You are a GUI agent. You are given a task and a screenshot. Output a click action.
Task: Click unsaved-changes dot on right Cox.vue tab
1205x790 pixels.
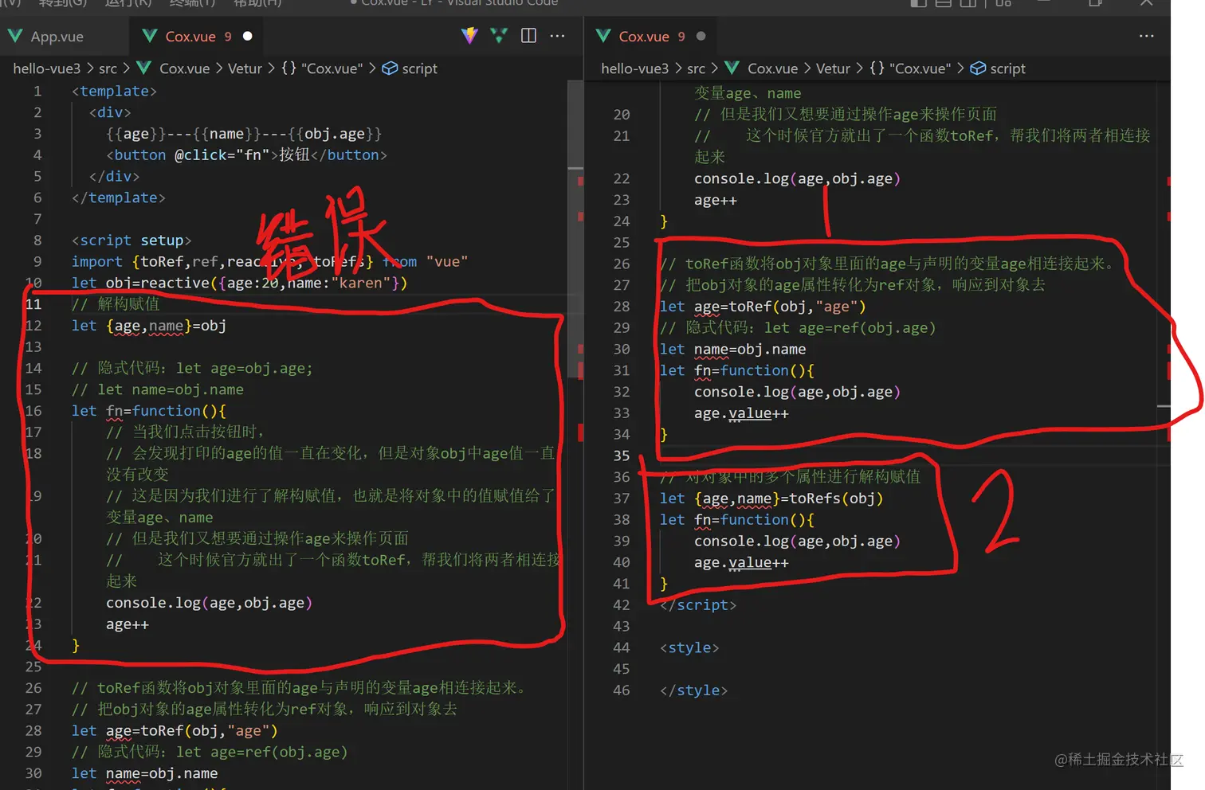coord(701,36)
